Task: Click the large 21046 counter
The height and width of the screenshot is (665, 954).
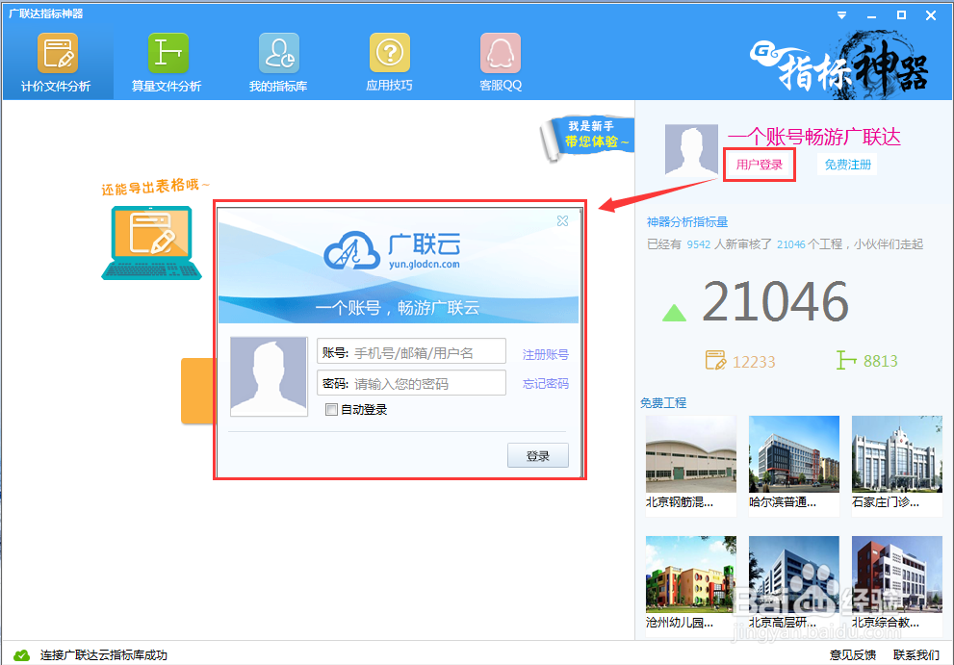Action: 776,302
